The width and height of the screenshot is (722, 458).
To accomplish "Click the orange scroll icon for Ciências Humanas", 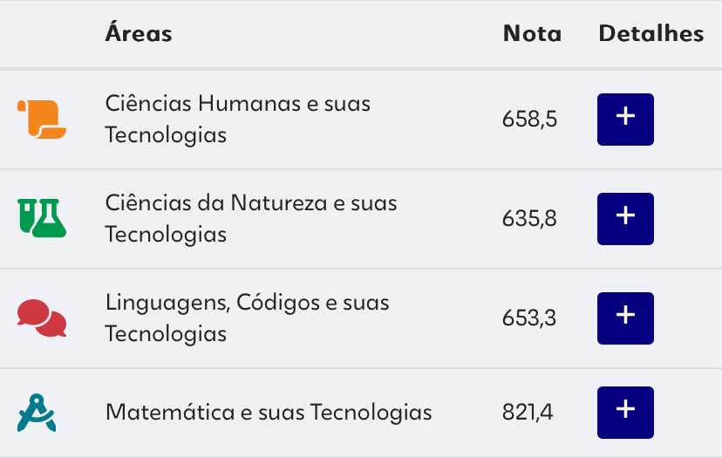I will [x=42, y=120].
